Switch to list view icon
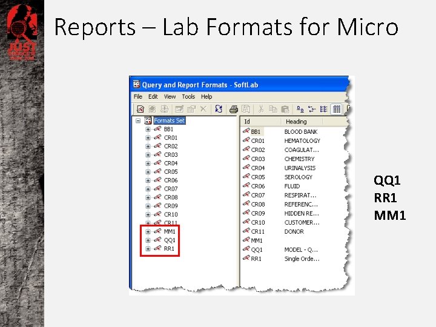Screen dimensions: 436x327 [323, 109]
